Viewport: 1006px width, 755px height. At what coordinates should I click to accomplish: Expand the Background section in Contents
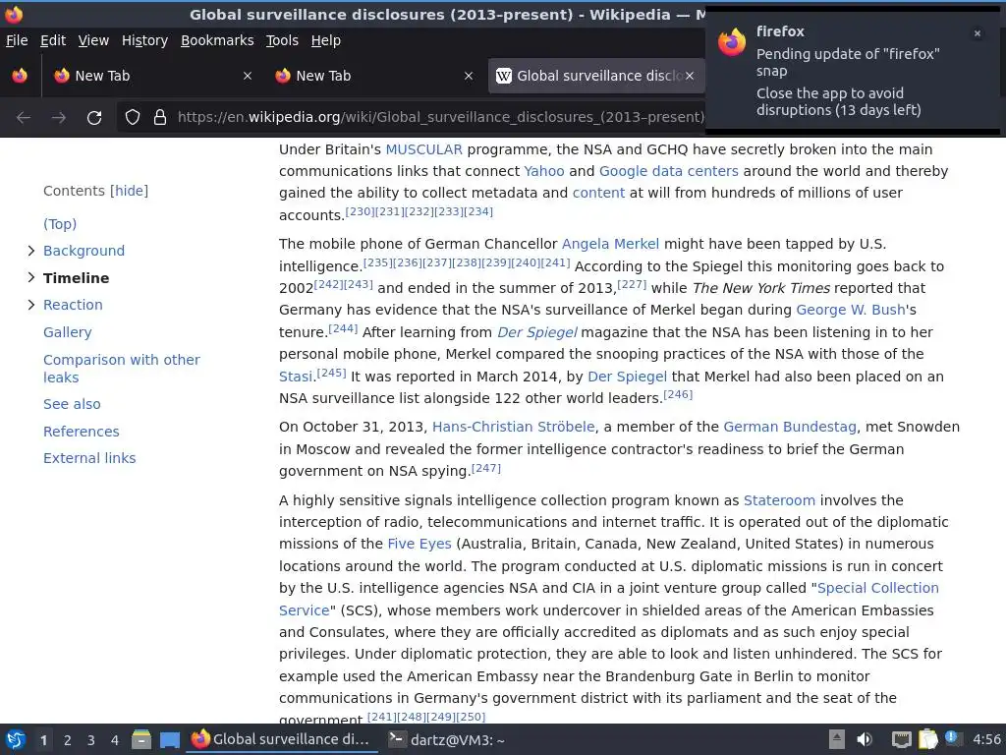click(30, 251)
